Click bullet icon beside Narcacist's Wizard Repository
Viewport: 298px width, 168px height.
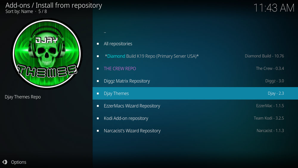coord(98,131)
